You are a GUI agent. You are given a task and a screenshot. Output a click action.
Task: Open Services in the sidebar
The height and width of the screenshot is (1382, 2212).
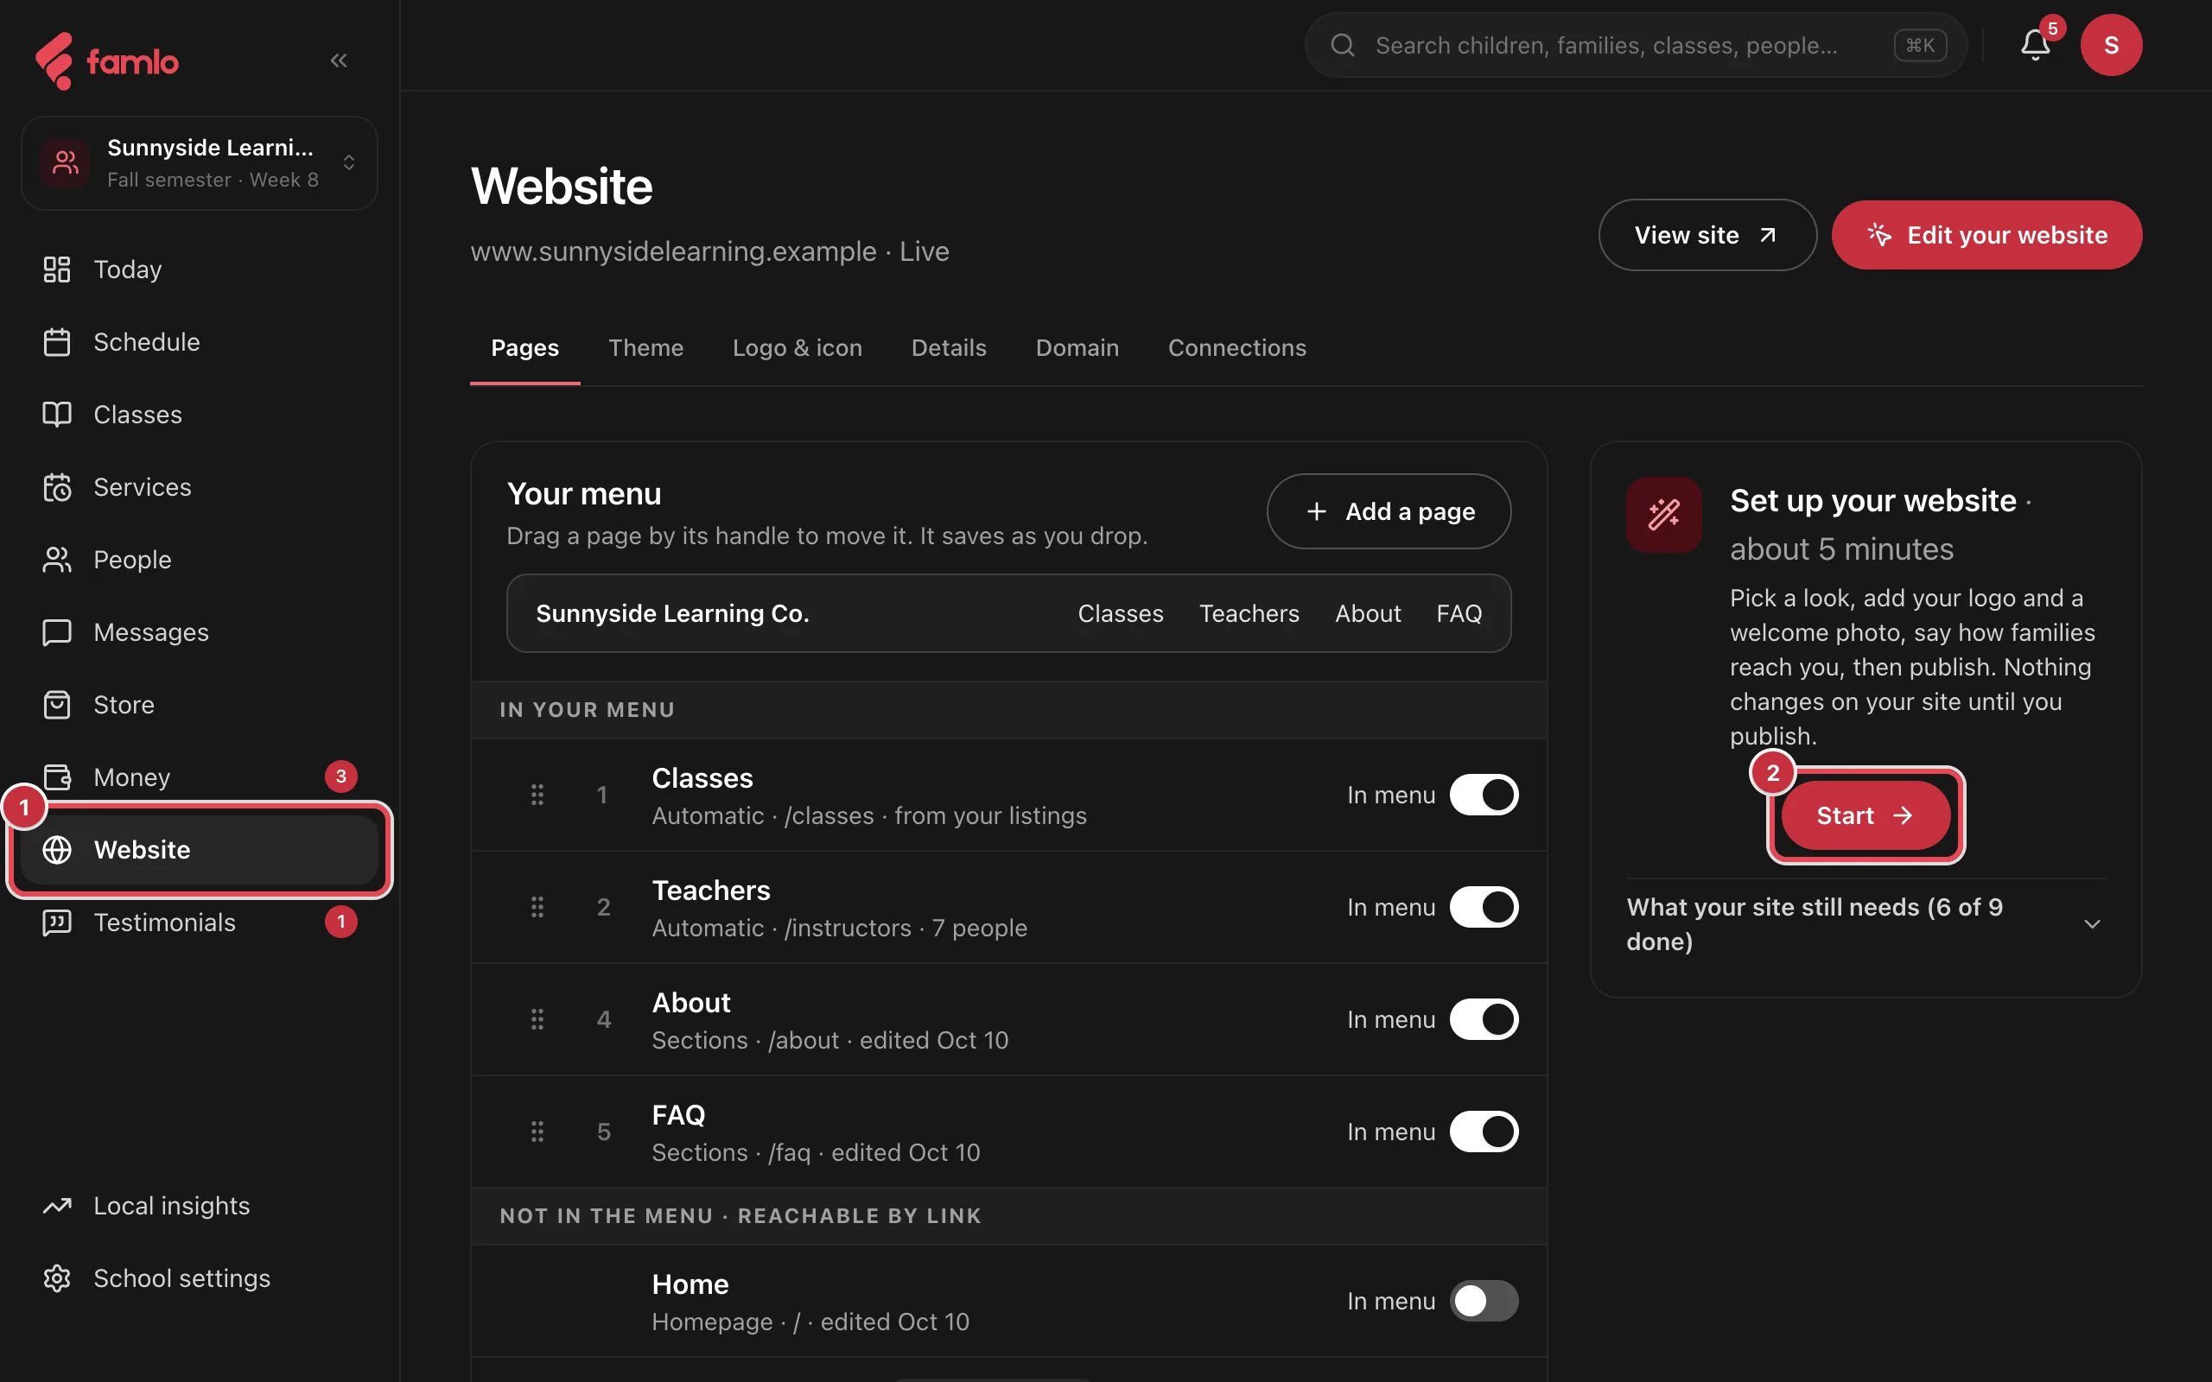[x=200, y=487]
